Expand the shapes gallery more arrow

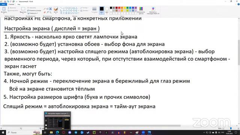pyautogui.click(x=79, y=13)
